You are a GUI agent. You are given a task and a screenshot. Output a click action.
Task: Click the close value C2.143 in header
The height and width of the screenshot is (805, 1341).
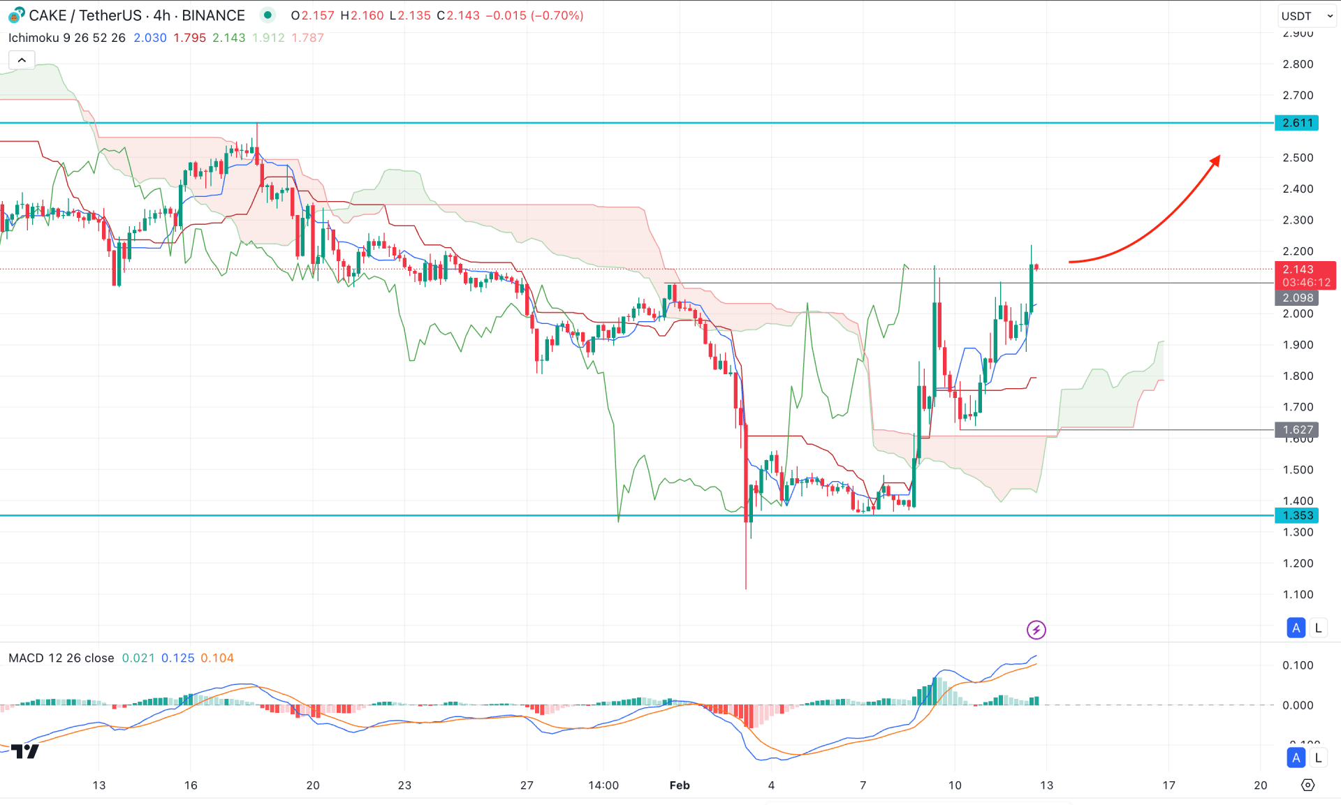(458, 15)
